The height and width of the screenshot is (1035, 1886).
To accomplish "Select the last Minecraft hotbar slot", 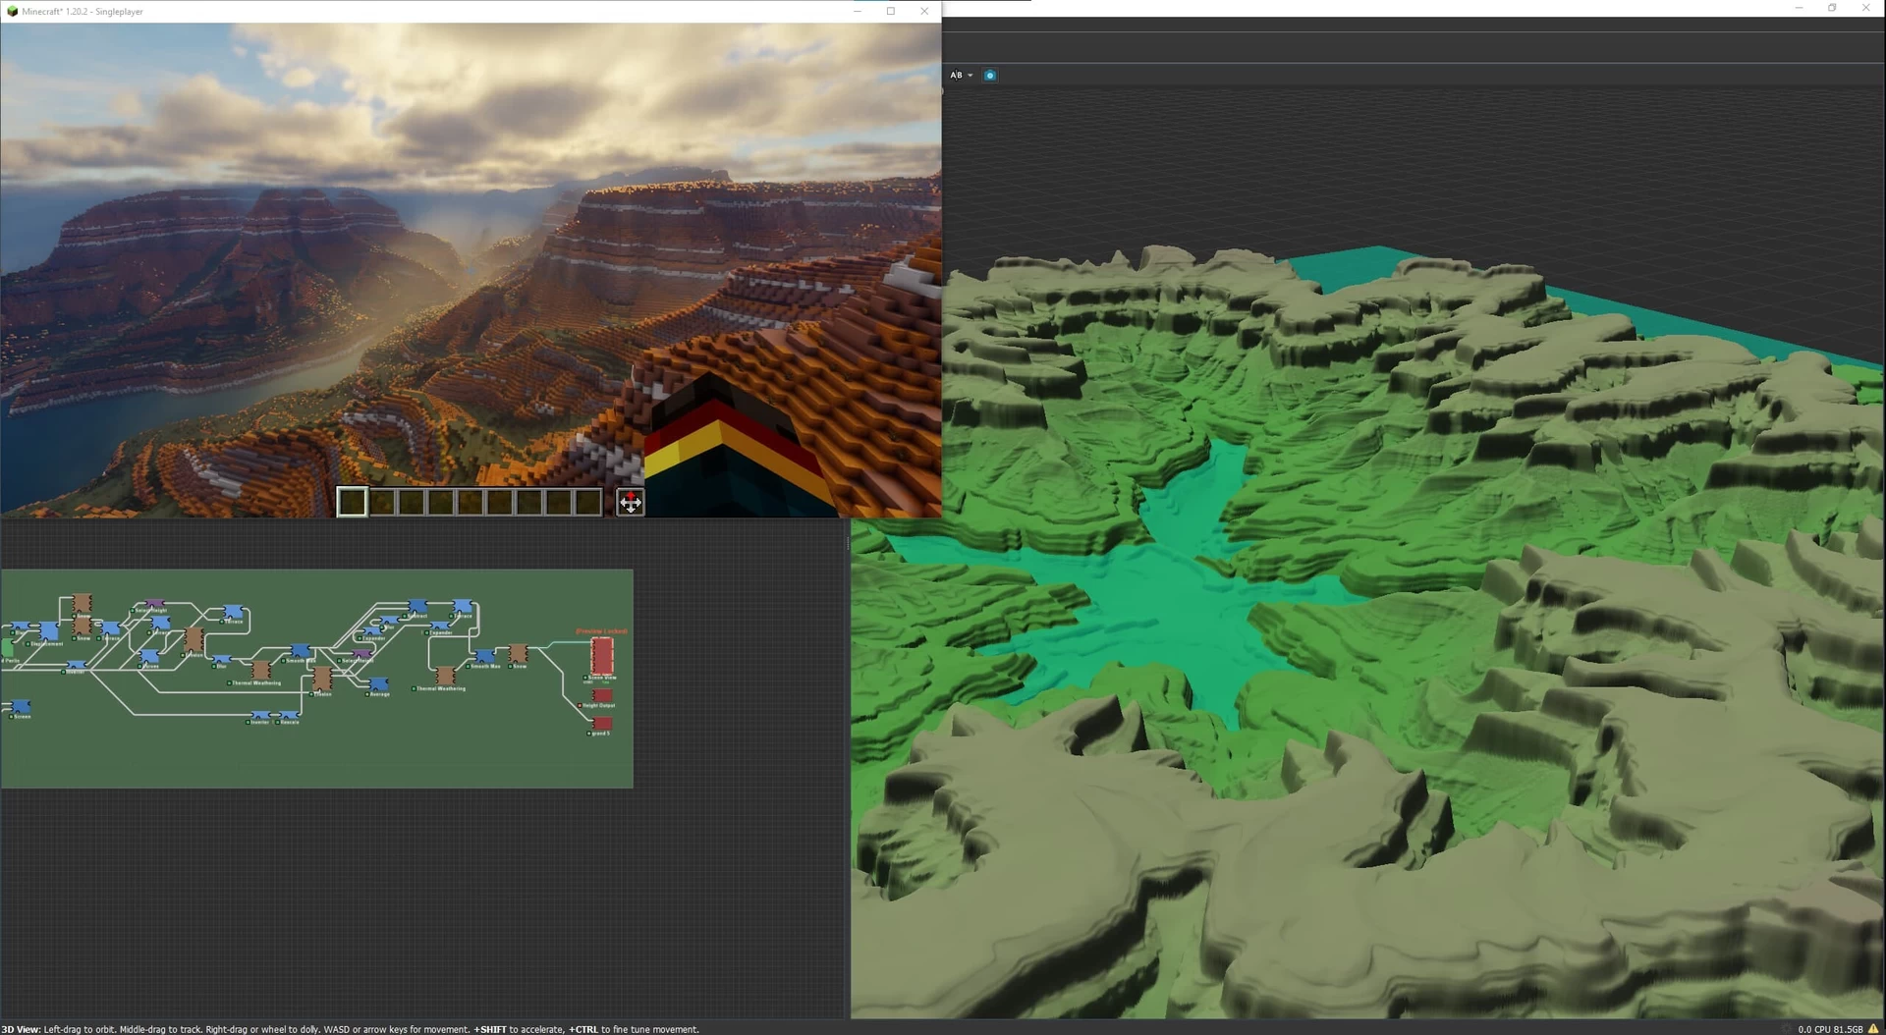I will click(x=587, y=502).
